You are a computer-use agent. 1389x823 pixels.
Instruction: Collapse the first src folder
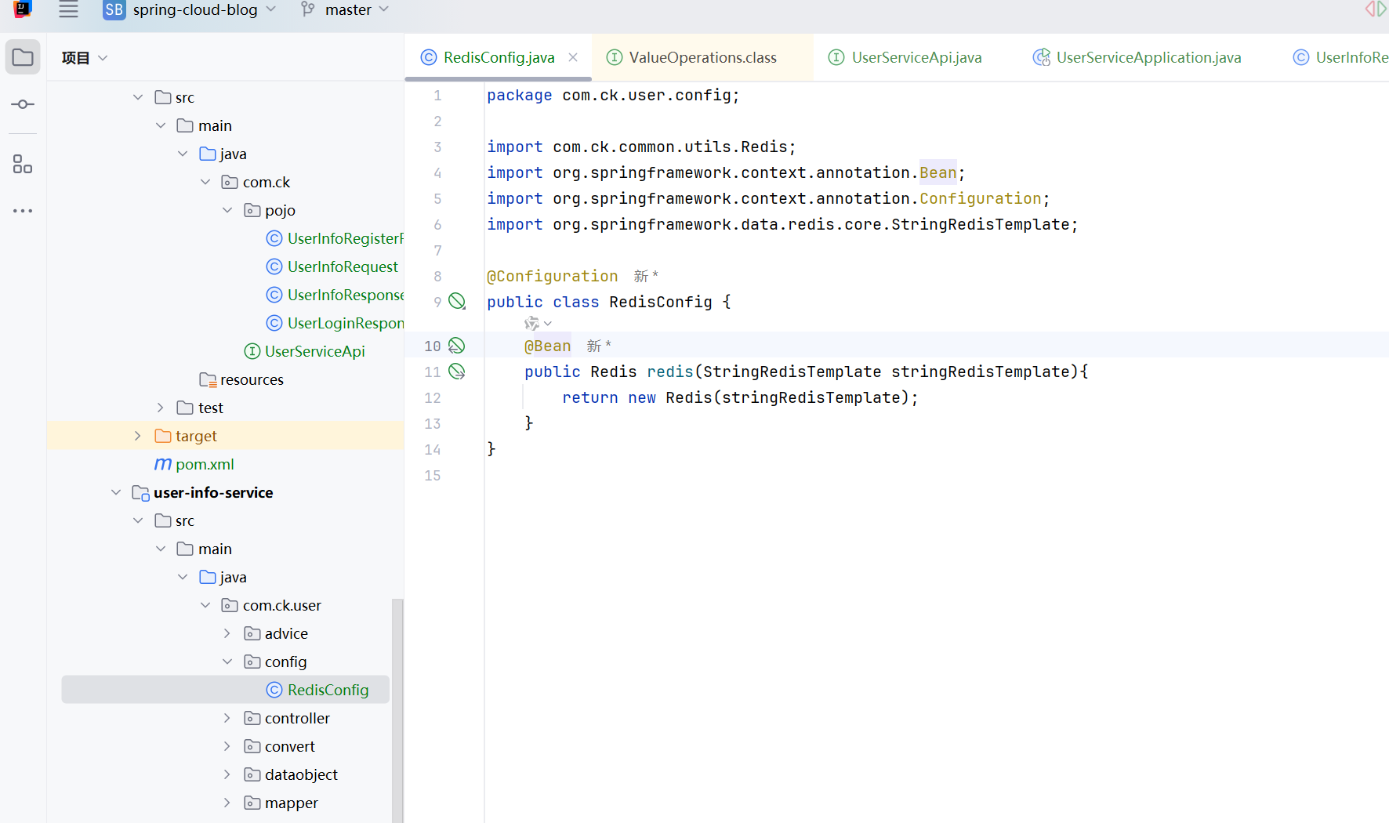pyautogui.click(x=138, y=97)
